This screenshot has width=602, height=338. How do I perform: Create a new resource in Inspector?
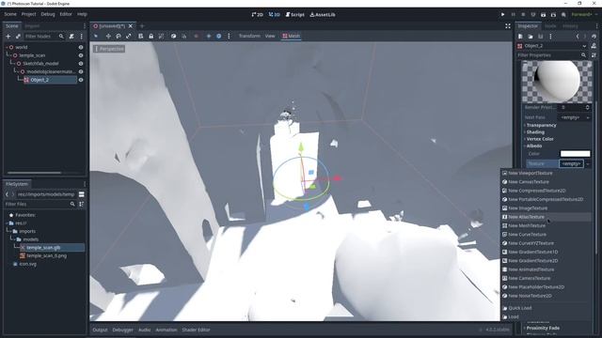[x=520, y=37]
